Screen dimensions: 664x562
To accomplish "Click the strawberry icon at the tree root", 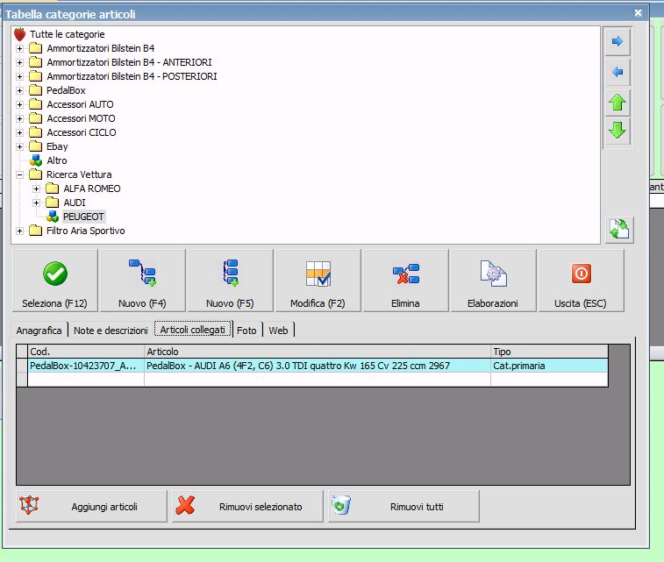I will [x=19, y=34].
